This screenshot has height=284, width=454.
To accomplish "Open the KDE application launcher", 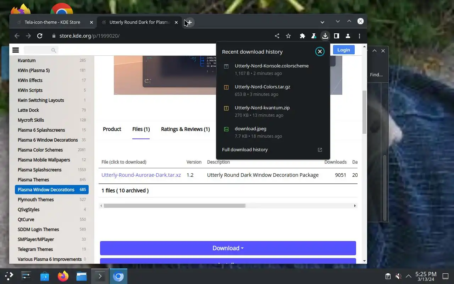I will tap(9, 276).
